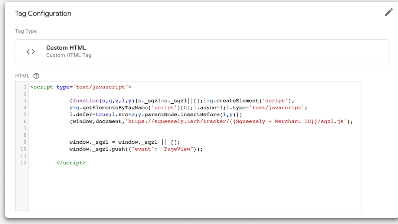Click the question mark next to HTML
This screenshot has height=224, width=398.
click(x=36, y=76)
